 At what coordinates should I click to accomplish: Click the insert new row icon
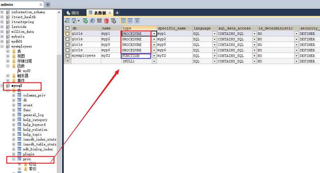85,21
